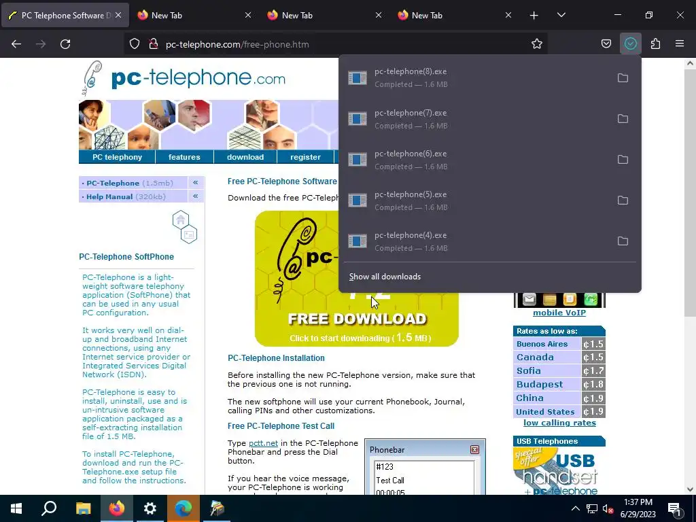Show pc-telephone(7).exe in folder
Screen dimensions: 696x522
[623, 119]
